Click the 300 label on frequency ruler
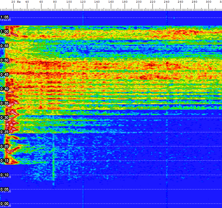Screen dimensions: 222x208 (208, 2)
